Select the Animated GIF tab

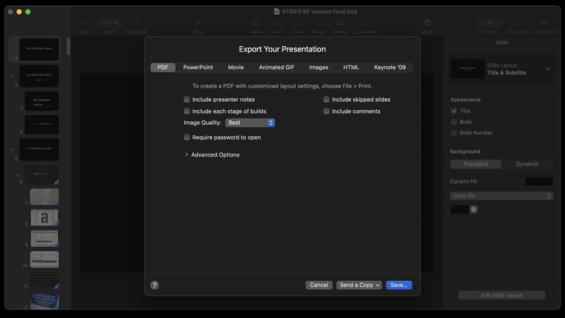point(276,67)
